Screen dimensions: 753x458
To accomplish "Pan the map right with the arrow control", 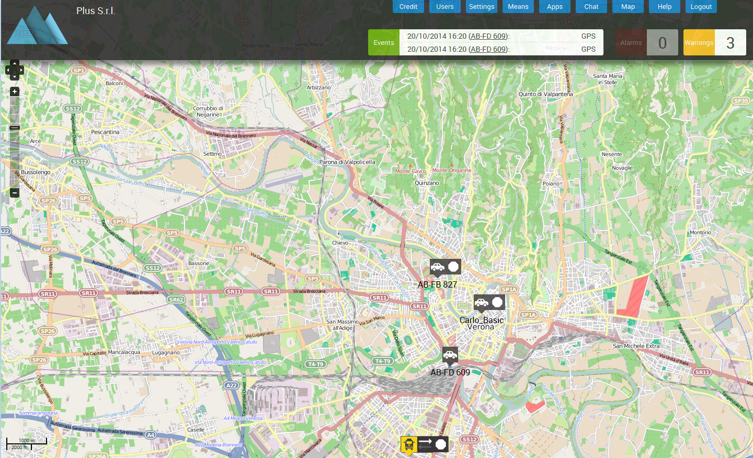I will point(21,70).
